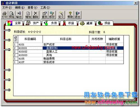Click the 辅助核算 column header
Screen dimensions: 140x107
(x=115, y=39)
